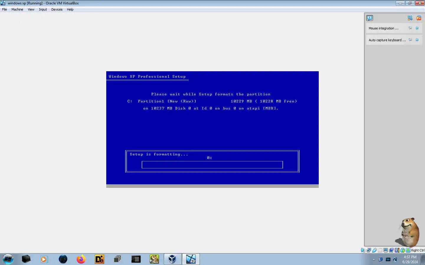Click the delete all notifications icon
425x265 pixels.
(x=419, y=18)
